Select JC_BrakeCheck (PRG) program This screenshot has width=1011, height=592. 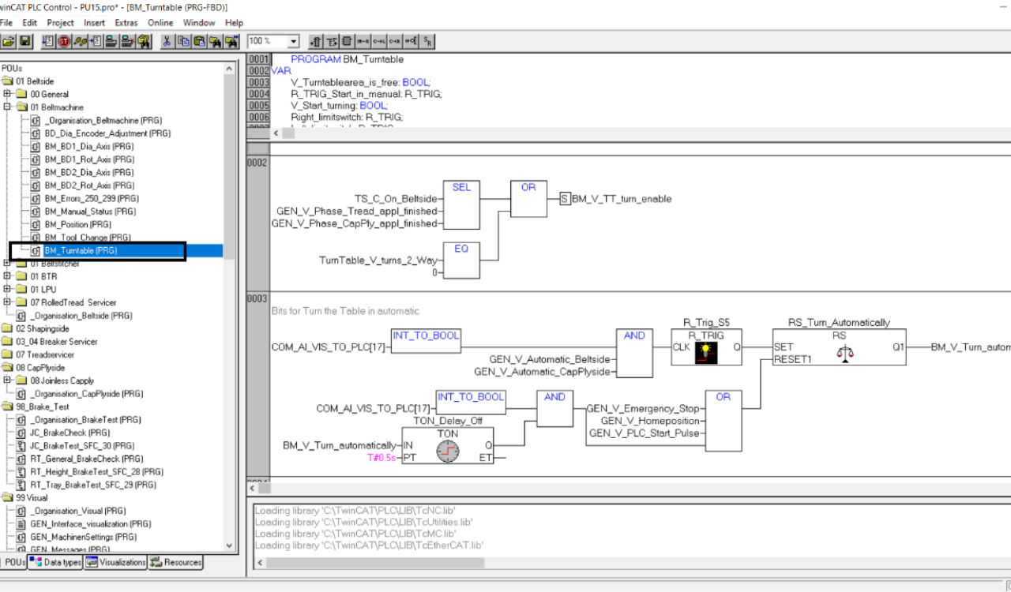(x=70, y=433)
